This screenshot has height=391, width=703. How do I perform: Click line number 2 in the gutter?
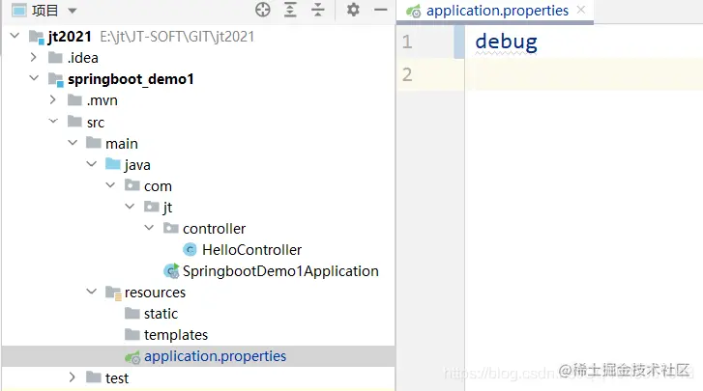pyautogui.click(x=407, y=74)
